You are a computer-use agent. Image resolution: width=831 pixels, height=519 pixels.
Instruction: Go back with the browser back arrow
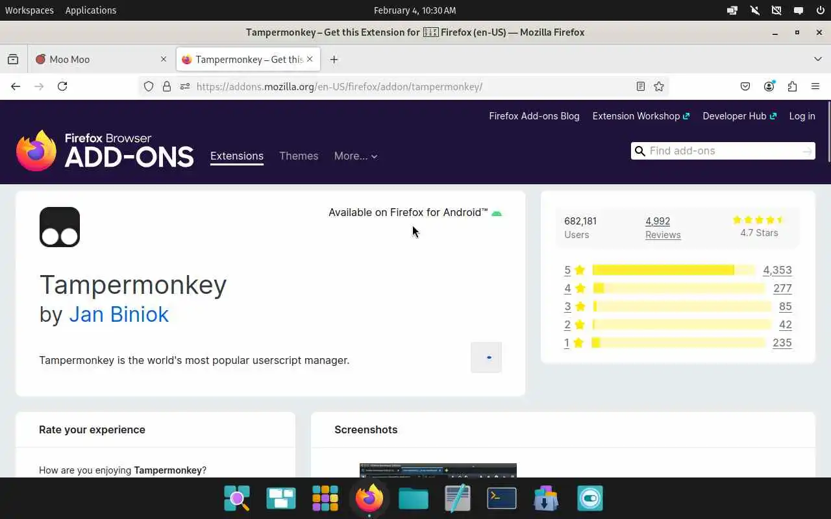(16, 86)
